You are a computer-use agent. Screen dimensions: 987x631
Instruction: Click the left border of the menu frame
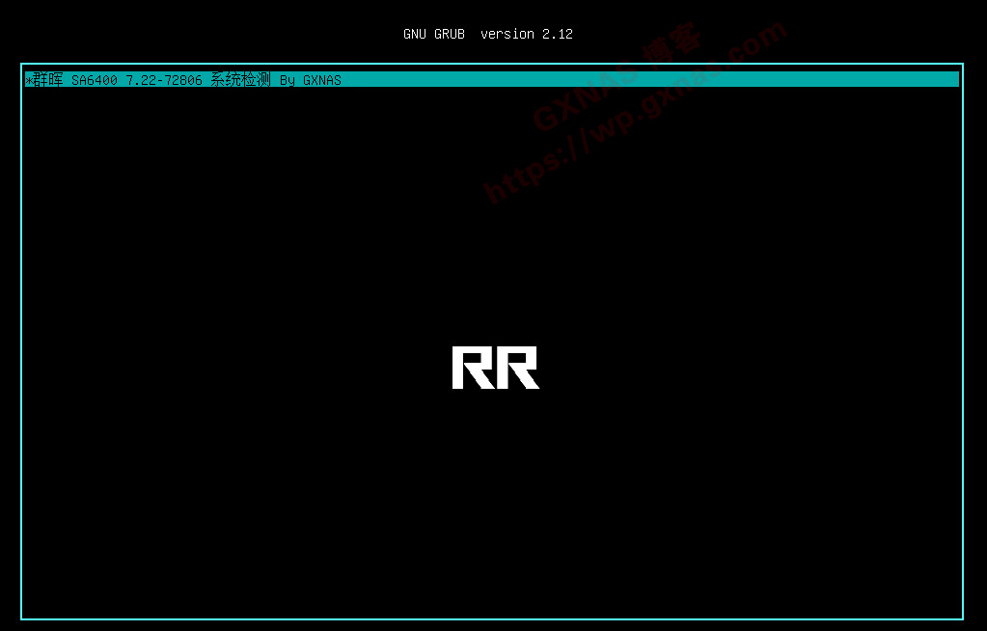[x=21, y=338]
